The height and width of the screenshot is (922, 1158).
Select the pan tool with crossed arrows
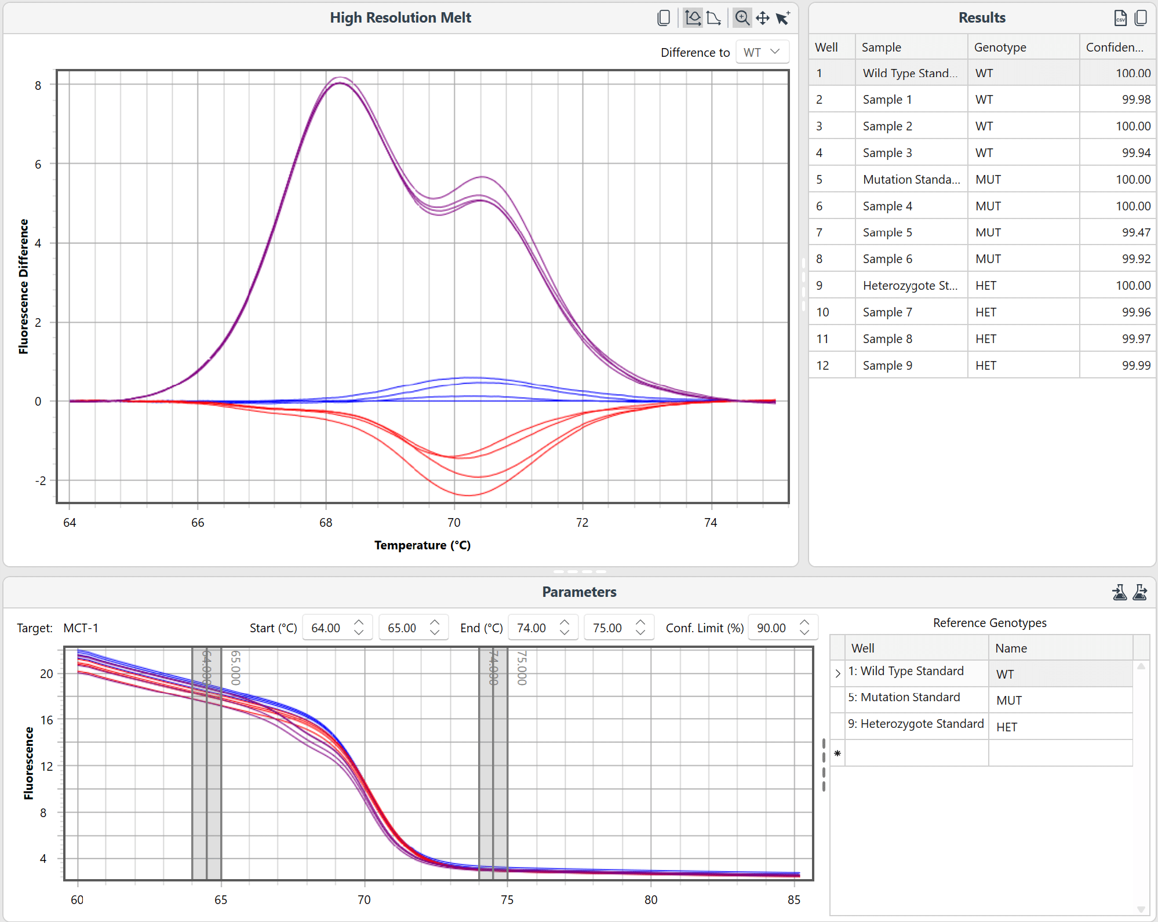(x=763, y=18)
